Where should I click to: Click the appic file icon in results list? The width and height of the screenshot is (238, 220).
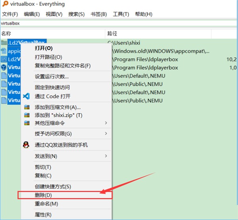pos(4,51)
